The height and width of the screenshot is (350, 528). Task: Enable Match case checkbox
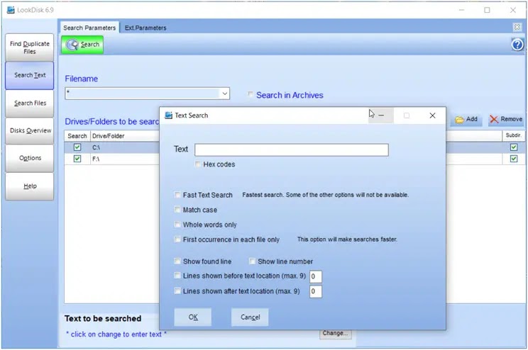pos(177,210)
